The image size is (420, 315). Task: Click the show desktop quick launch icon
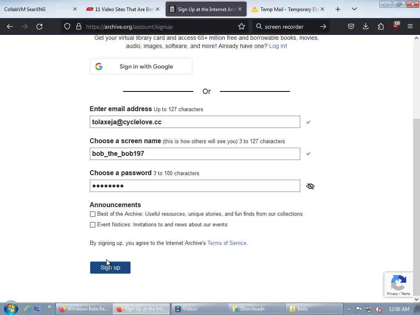tap(37, 309)
